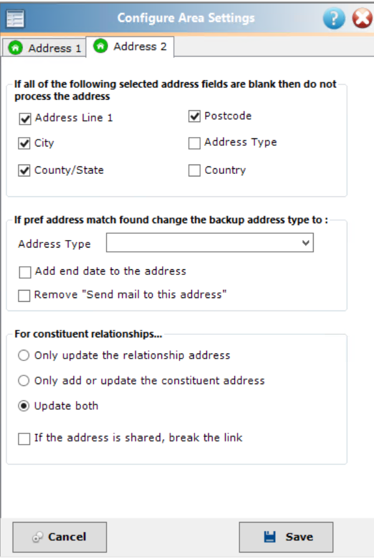Click the green home icon on Address 1 tab
Screen dimensions: 374x558
coord(16,47)
